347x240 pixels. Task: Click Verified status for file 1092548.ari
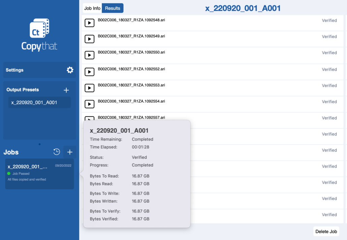(x=329, y=21)
